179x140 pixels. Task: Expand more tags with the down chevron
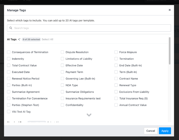[x=89, y=115]
